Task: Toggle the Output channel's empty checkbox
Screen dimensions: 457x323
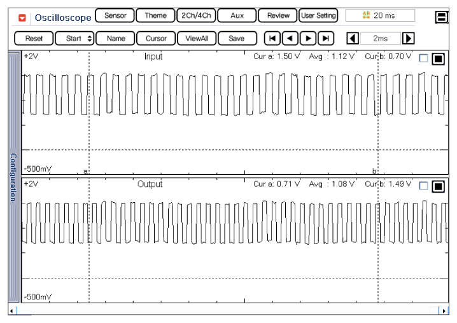Action: 423,186
